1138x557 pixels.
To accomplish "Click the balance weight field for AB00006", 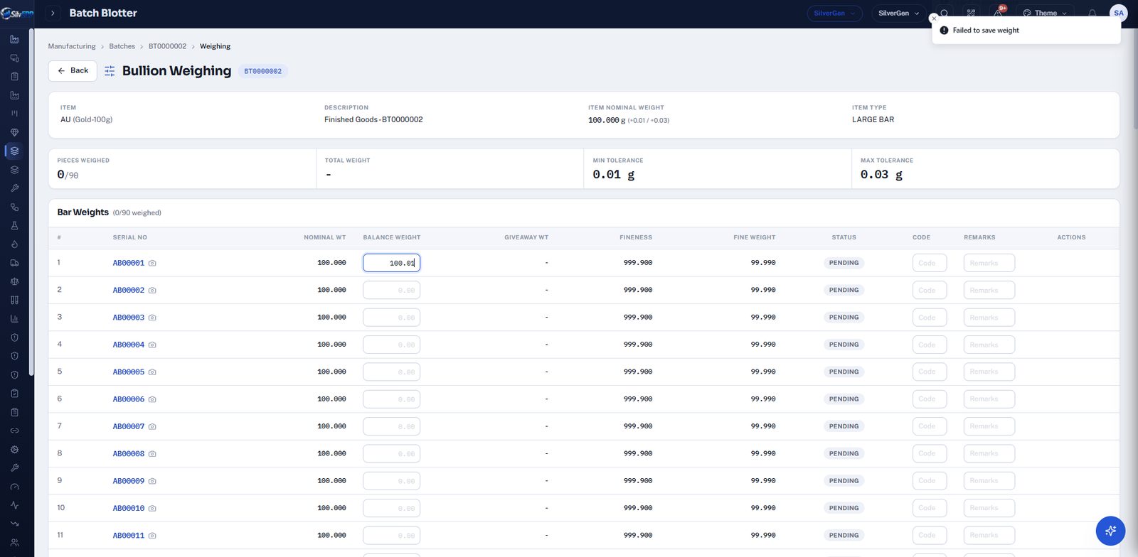I will [391, 399].
